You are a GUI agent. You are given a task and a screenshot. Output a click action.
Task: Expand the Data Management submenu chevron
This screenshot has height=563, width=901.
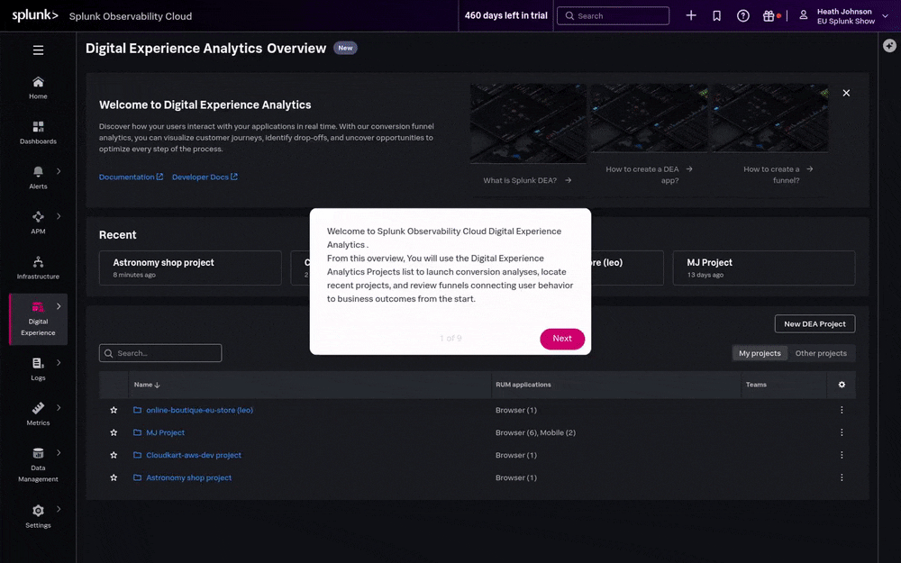click(59, 453)
